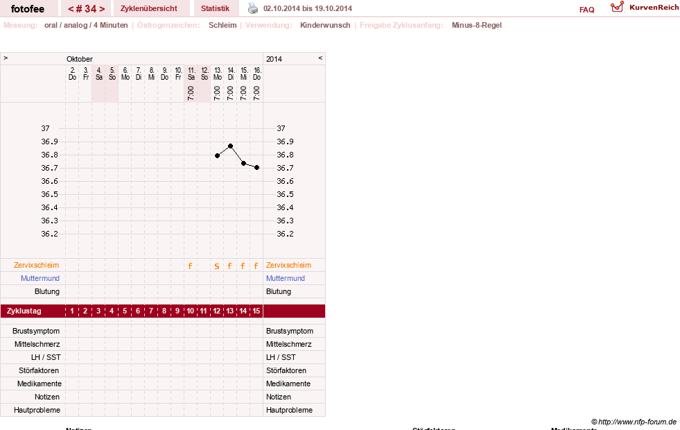Image resolution: width=680 pixels, height=430 pixels.
Task: Click the Zyklustag row header
Action: [x=24, y=311]
